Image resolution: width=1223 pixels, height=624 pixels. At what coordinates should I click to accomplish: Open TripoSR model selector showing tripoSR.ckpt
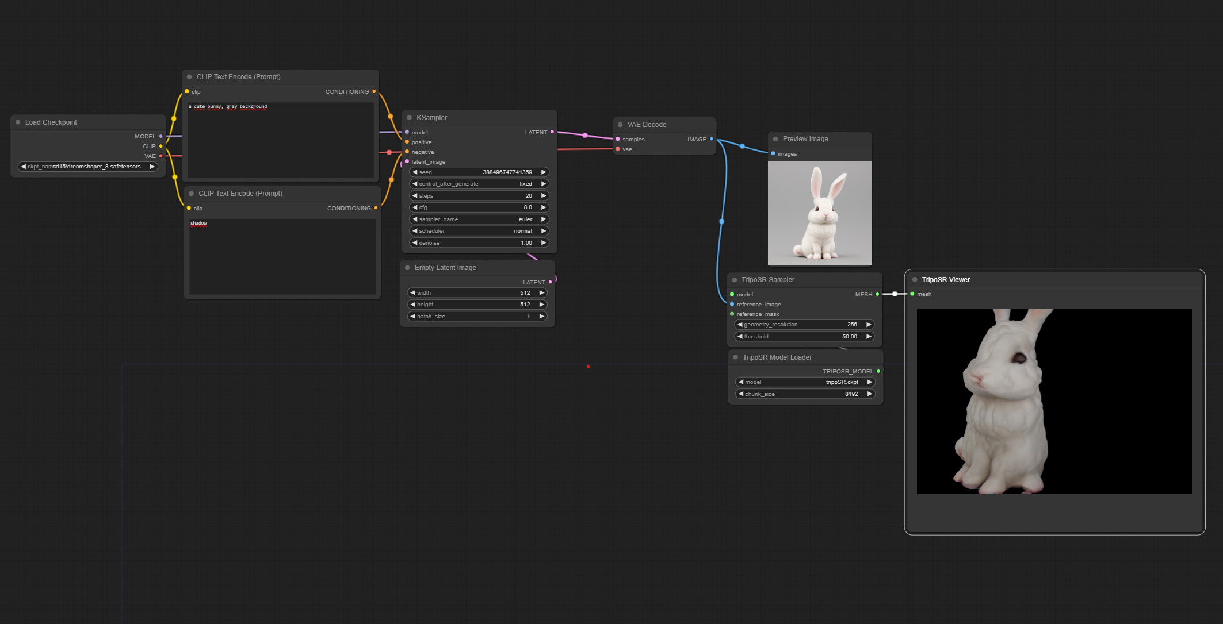pos(805,382)
